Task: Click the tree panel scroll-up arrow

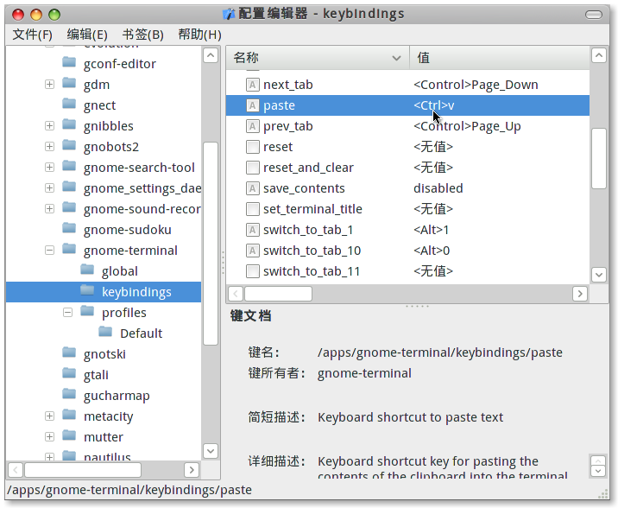Action: pyautogui.click(x=211, y=55)
